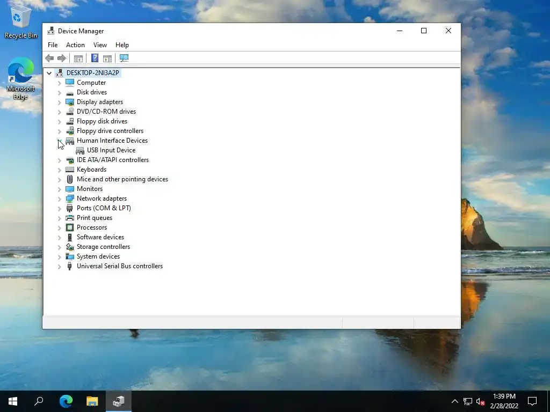Expand IDE ATA/ATAPI controllers category
The width and height of the screenshot is (550, 412).
59,160
